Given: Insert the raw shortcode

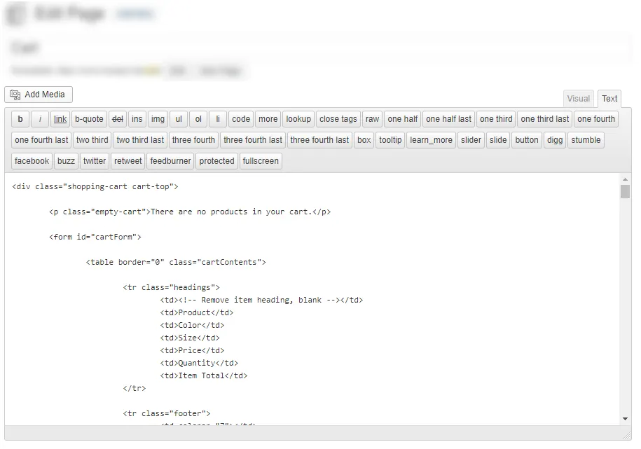Looking at the screenshot, I should pyautogui.click(x=372, y=119).
